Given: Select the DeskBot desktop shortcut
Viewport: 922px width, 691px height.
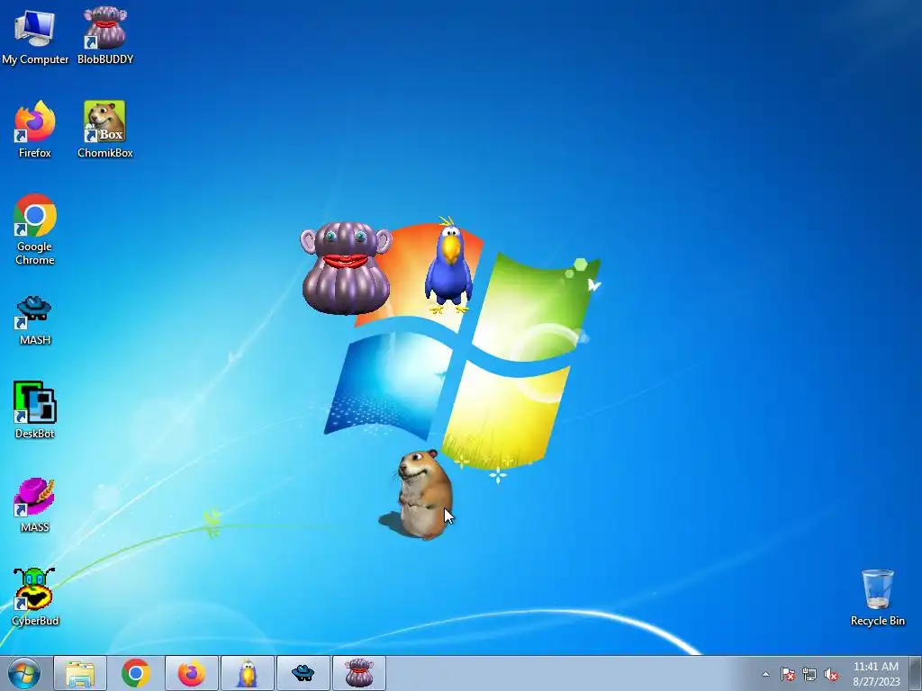Looking at the screenshot, I should coord(35,410).
